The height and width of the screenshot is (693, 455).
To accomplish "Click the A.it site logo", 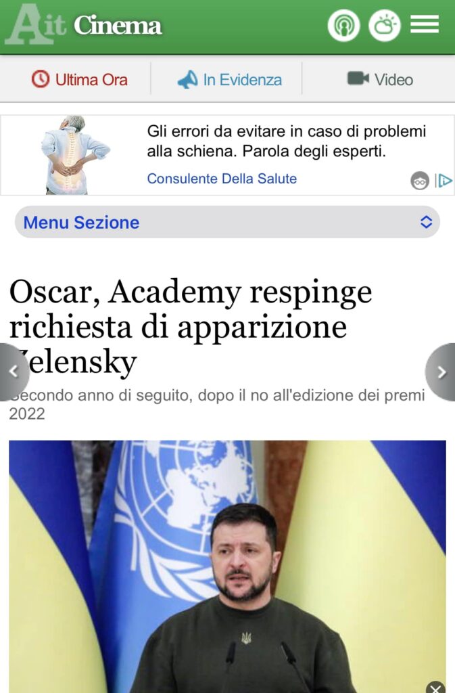I will [36, 25].
